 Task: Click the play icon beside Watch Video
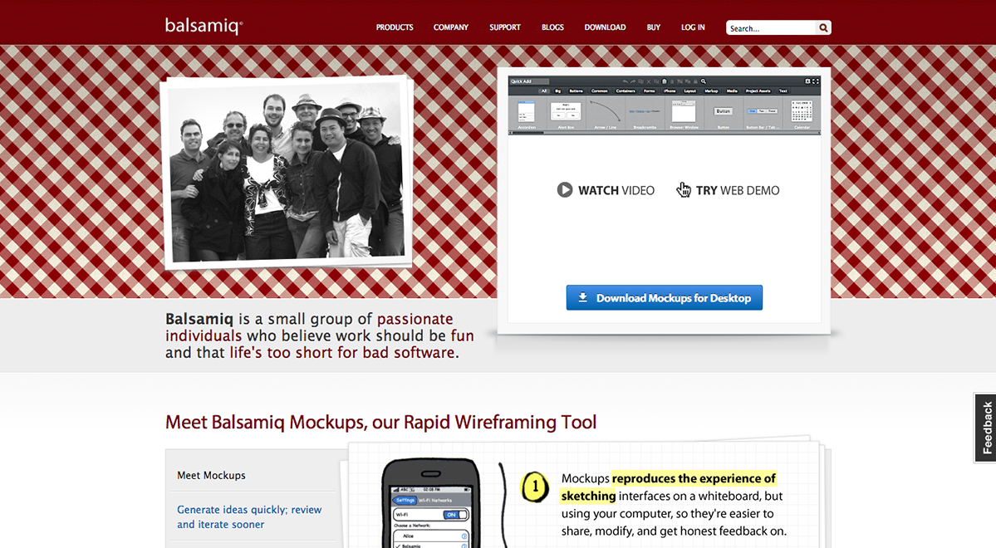point(565,190)
